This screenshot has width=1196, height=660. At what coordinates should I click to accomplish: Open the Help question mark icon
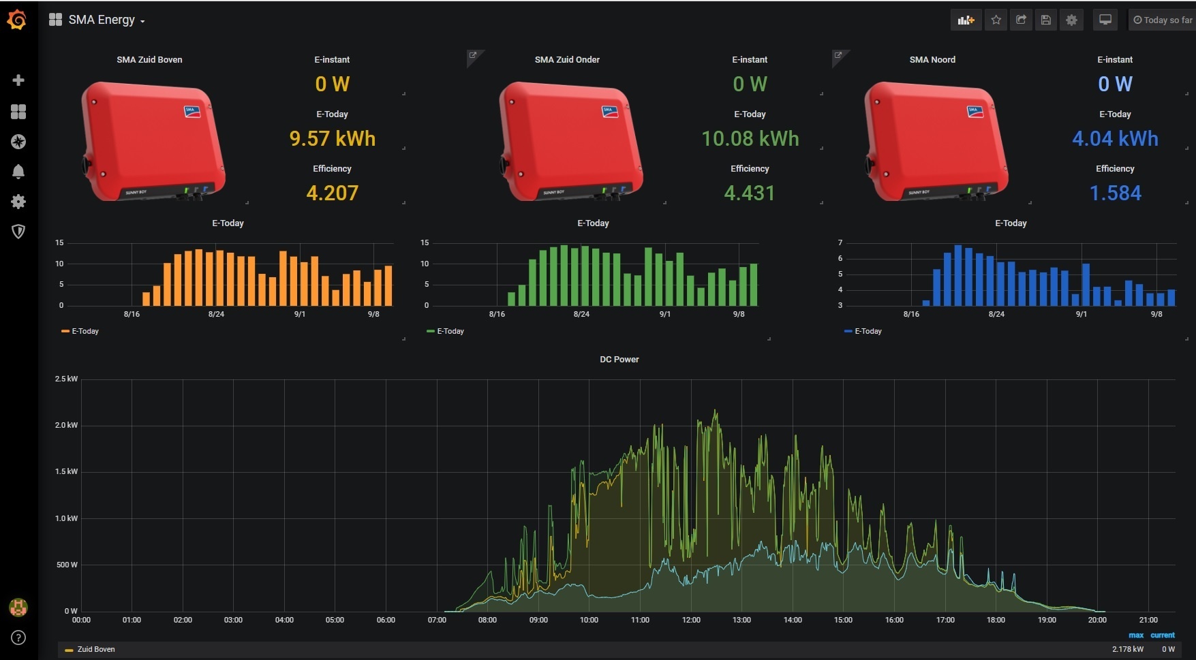18,638
